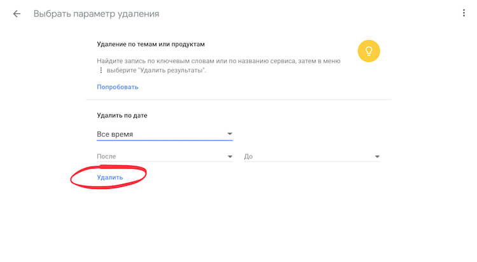Expand the "После" dropdown arrow
The height and width of the screenshot is (262, 477).
tap(230, 156)
